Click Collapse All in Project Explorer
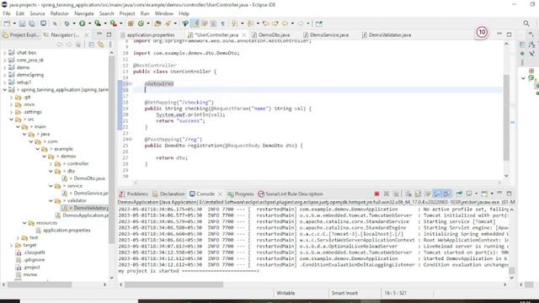 click(x=92, y=45)
